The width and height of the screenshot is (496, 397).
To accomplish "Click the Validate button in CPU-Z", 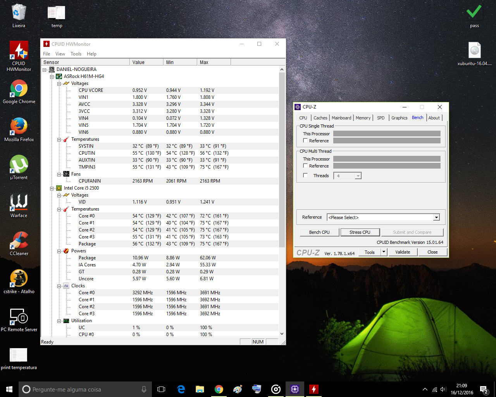I will tap(403, 252).
